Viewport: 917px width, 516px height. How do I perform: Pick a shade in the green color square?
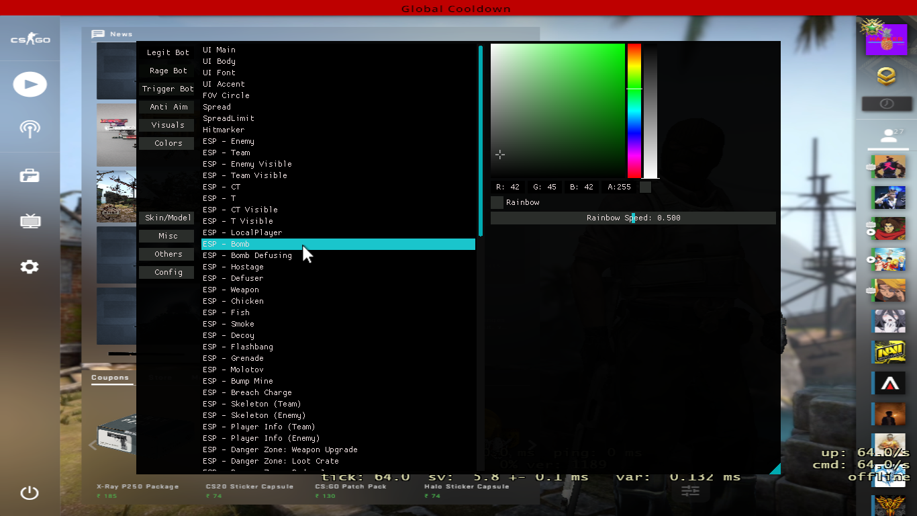click(x=558, y=111)
